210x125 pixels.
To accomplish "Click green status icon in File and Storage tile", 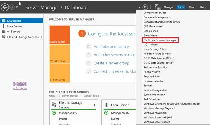I will (54, 113).
